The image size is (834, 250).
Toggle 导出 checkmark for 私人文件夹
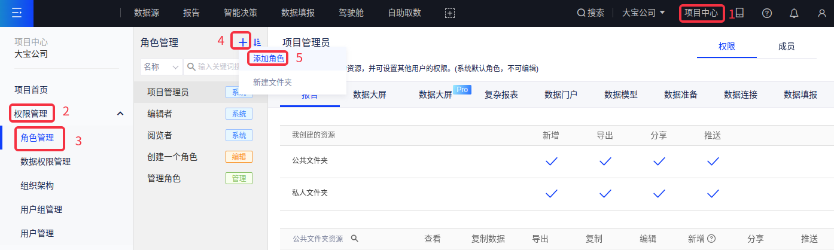[x=605, y=193]
